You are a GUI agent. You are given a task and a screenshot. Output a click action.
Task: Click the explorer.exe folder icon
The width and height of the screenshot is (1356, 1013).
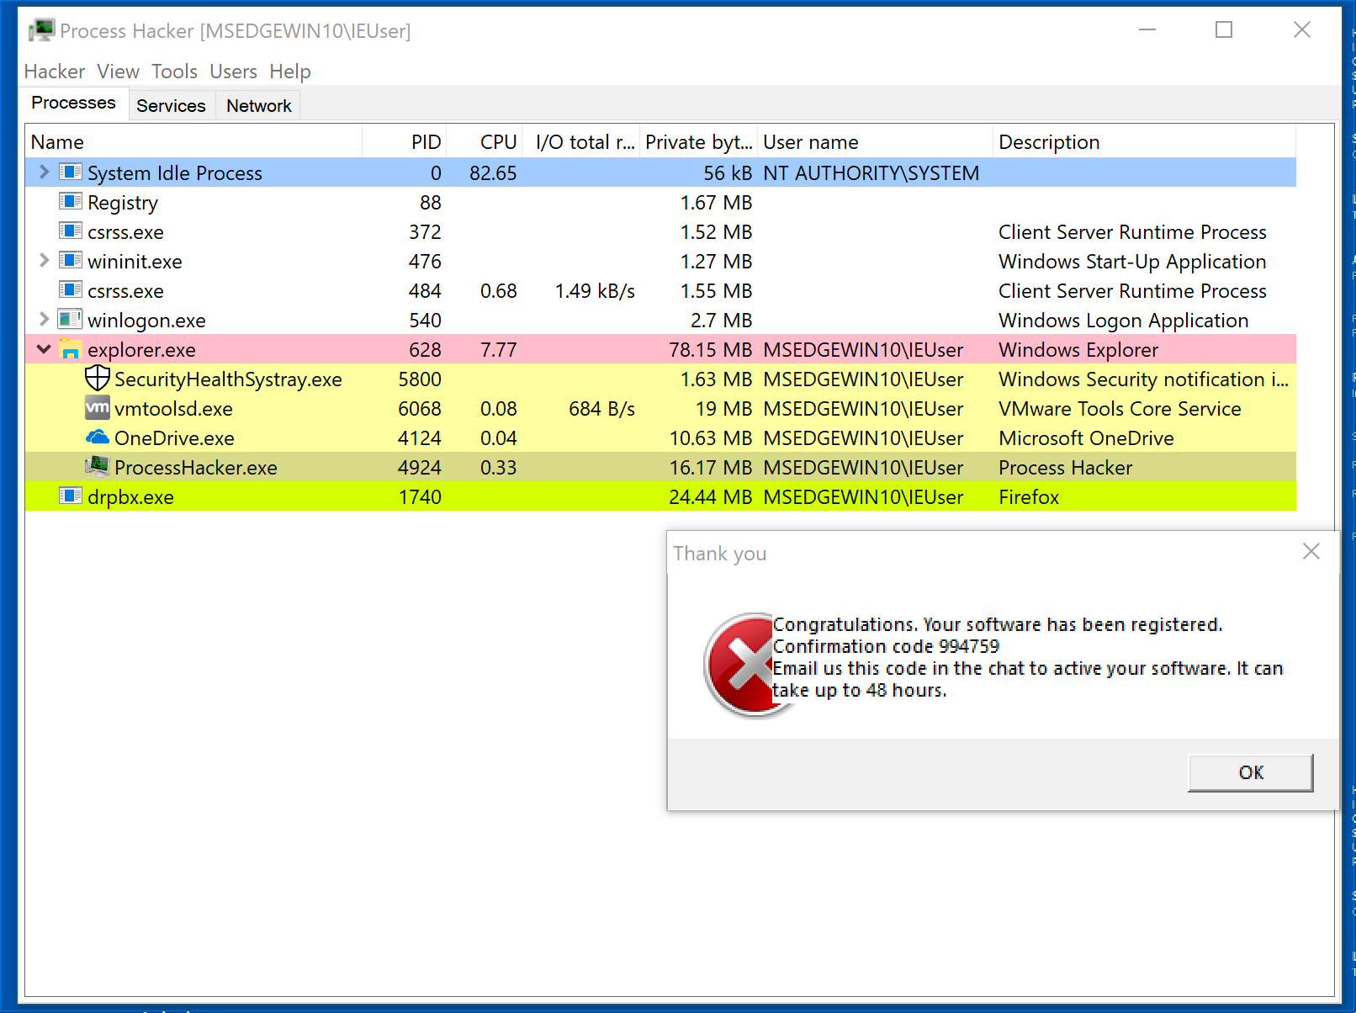click(x=71, y=349)
